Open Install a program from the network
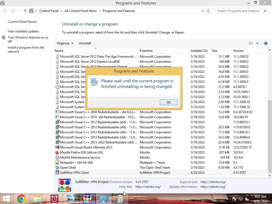 (x=26, y=49)
